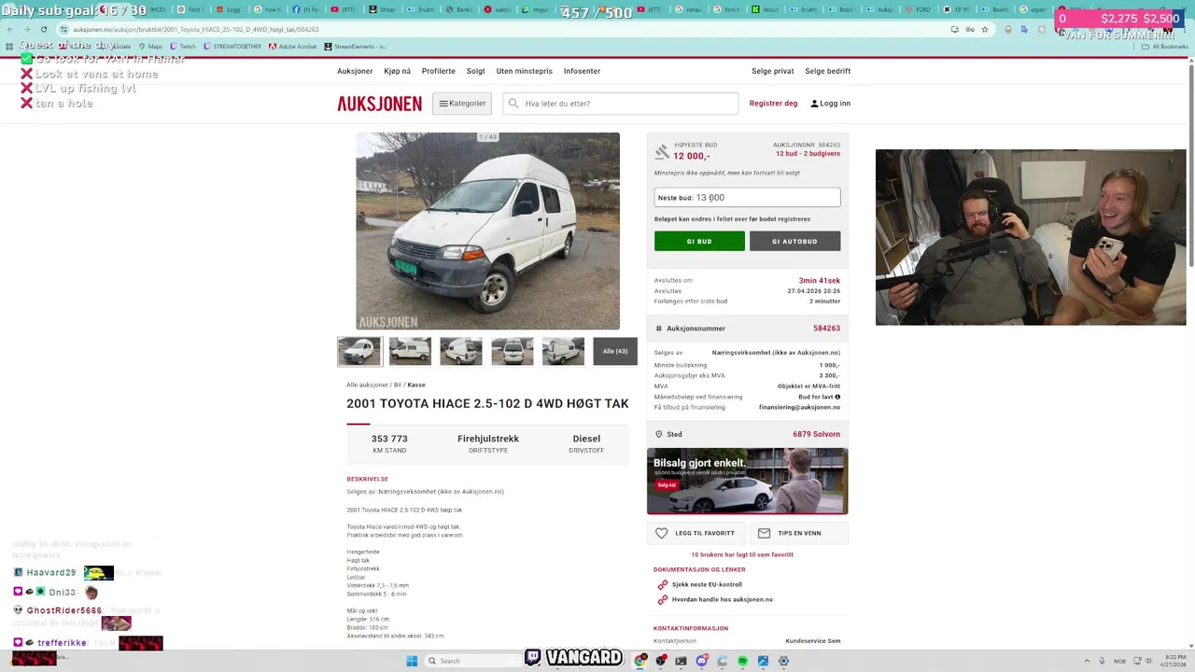Screen dimensions: 1195x672
Task: Open the All Bookmarks folder
Action: coord(1165,46)
